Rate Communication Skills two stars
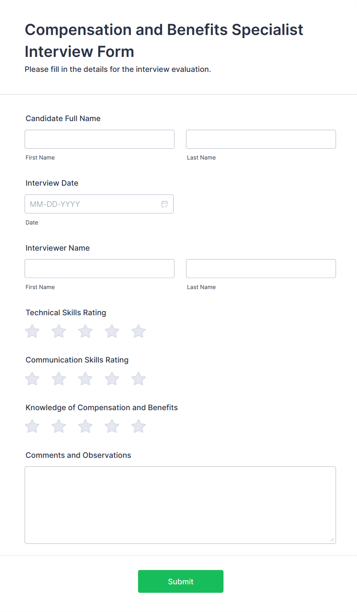Viewport: 357px width, 612px height. (59, 379)
